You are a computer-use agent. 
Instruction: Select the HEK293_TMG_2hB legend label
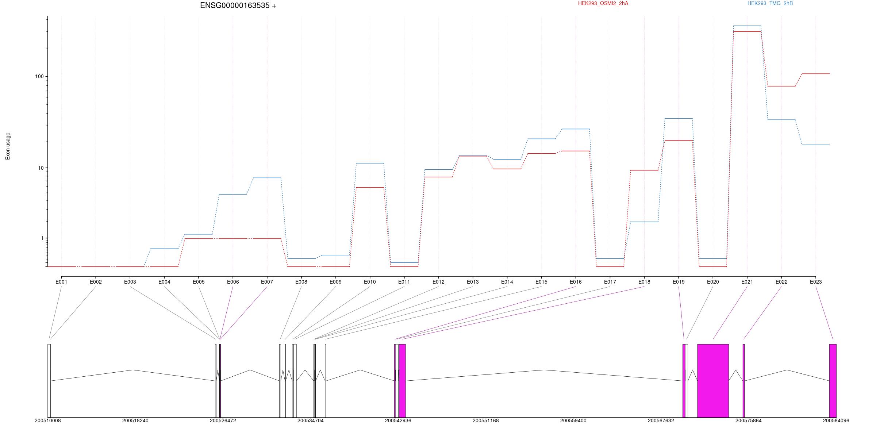[770, 3]
